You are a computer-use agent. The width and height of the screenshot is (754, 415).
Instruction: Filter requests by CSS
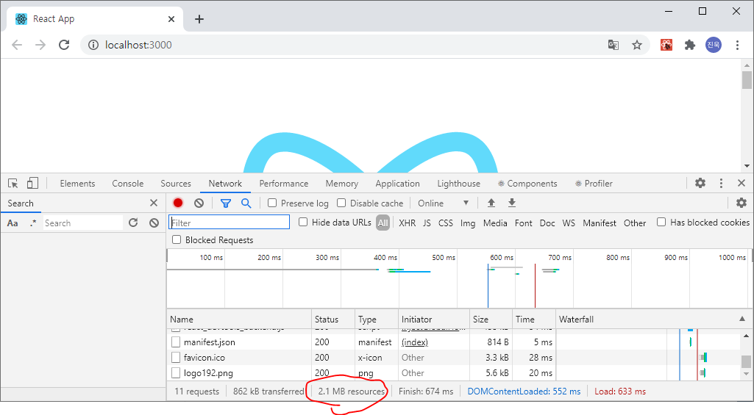pyautogui.click(x=446, y=223)
